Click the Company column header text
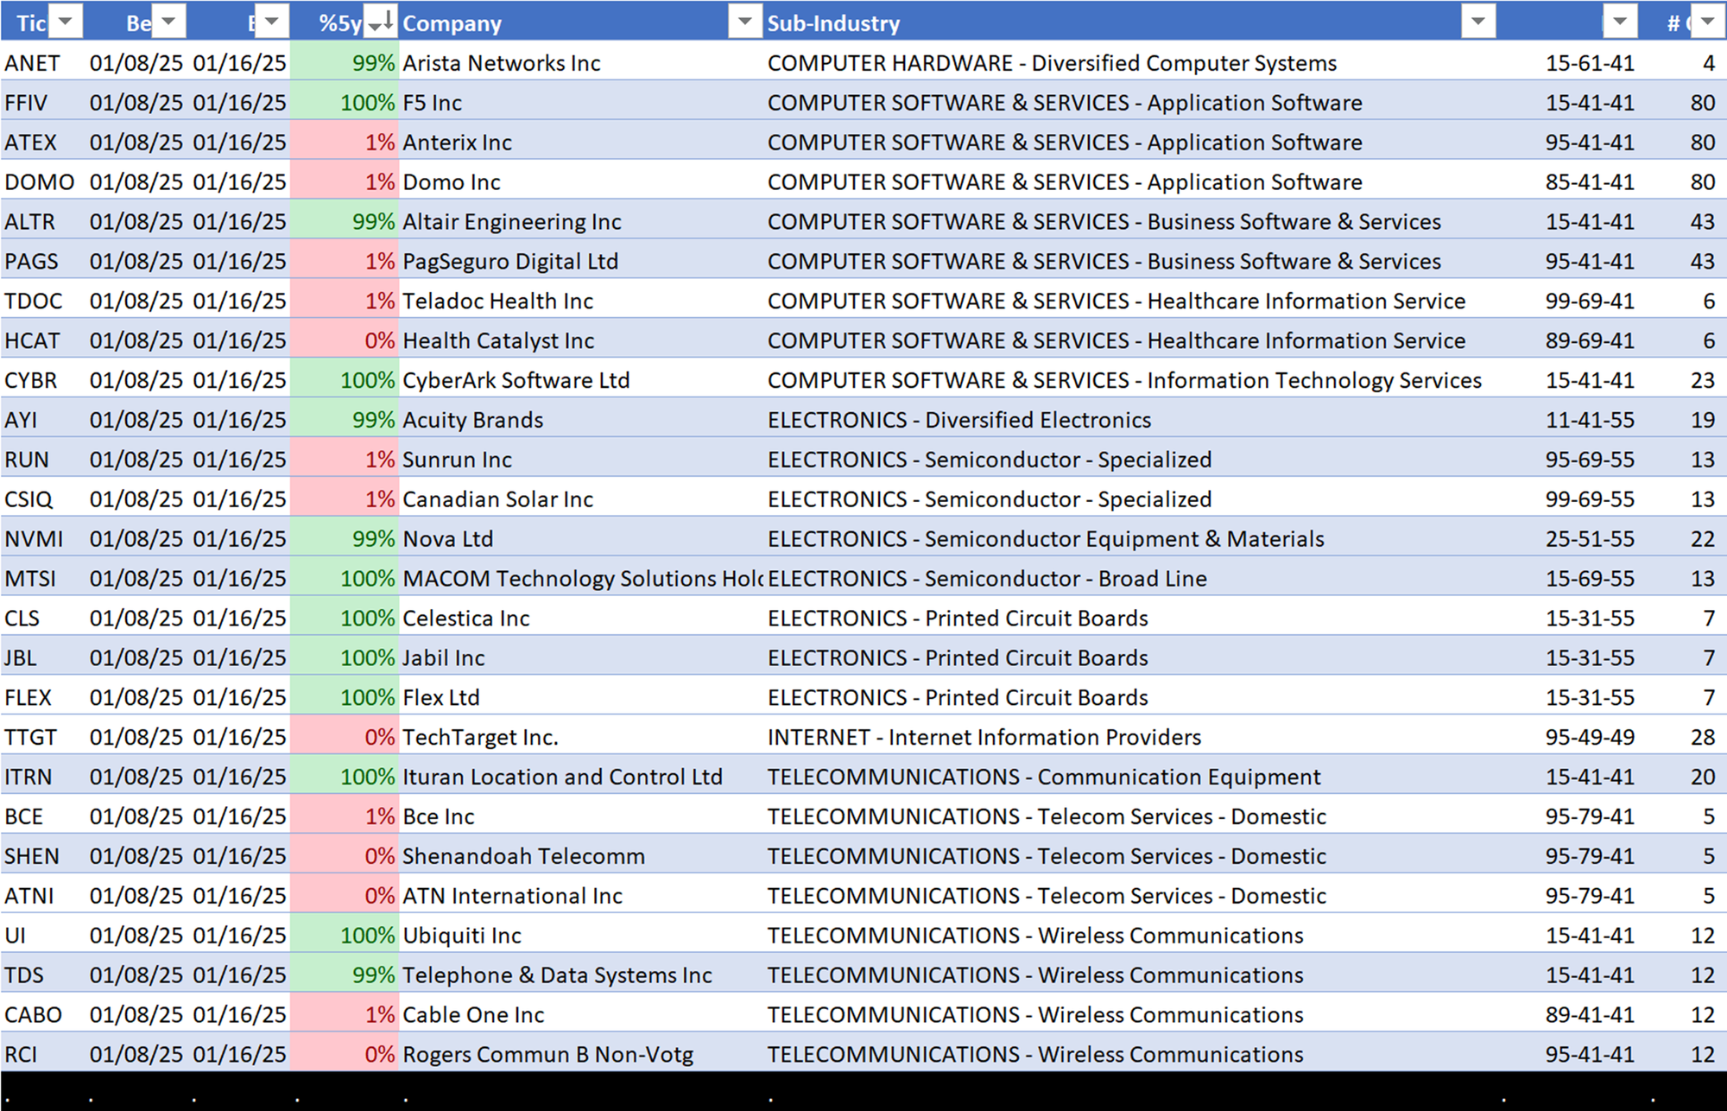This screenshot has height=1111, width=1727. (x=452, y=23)
